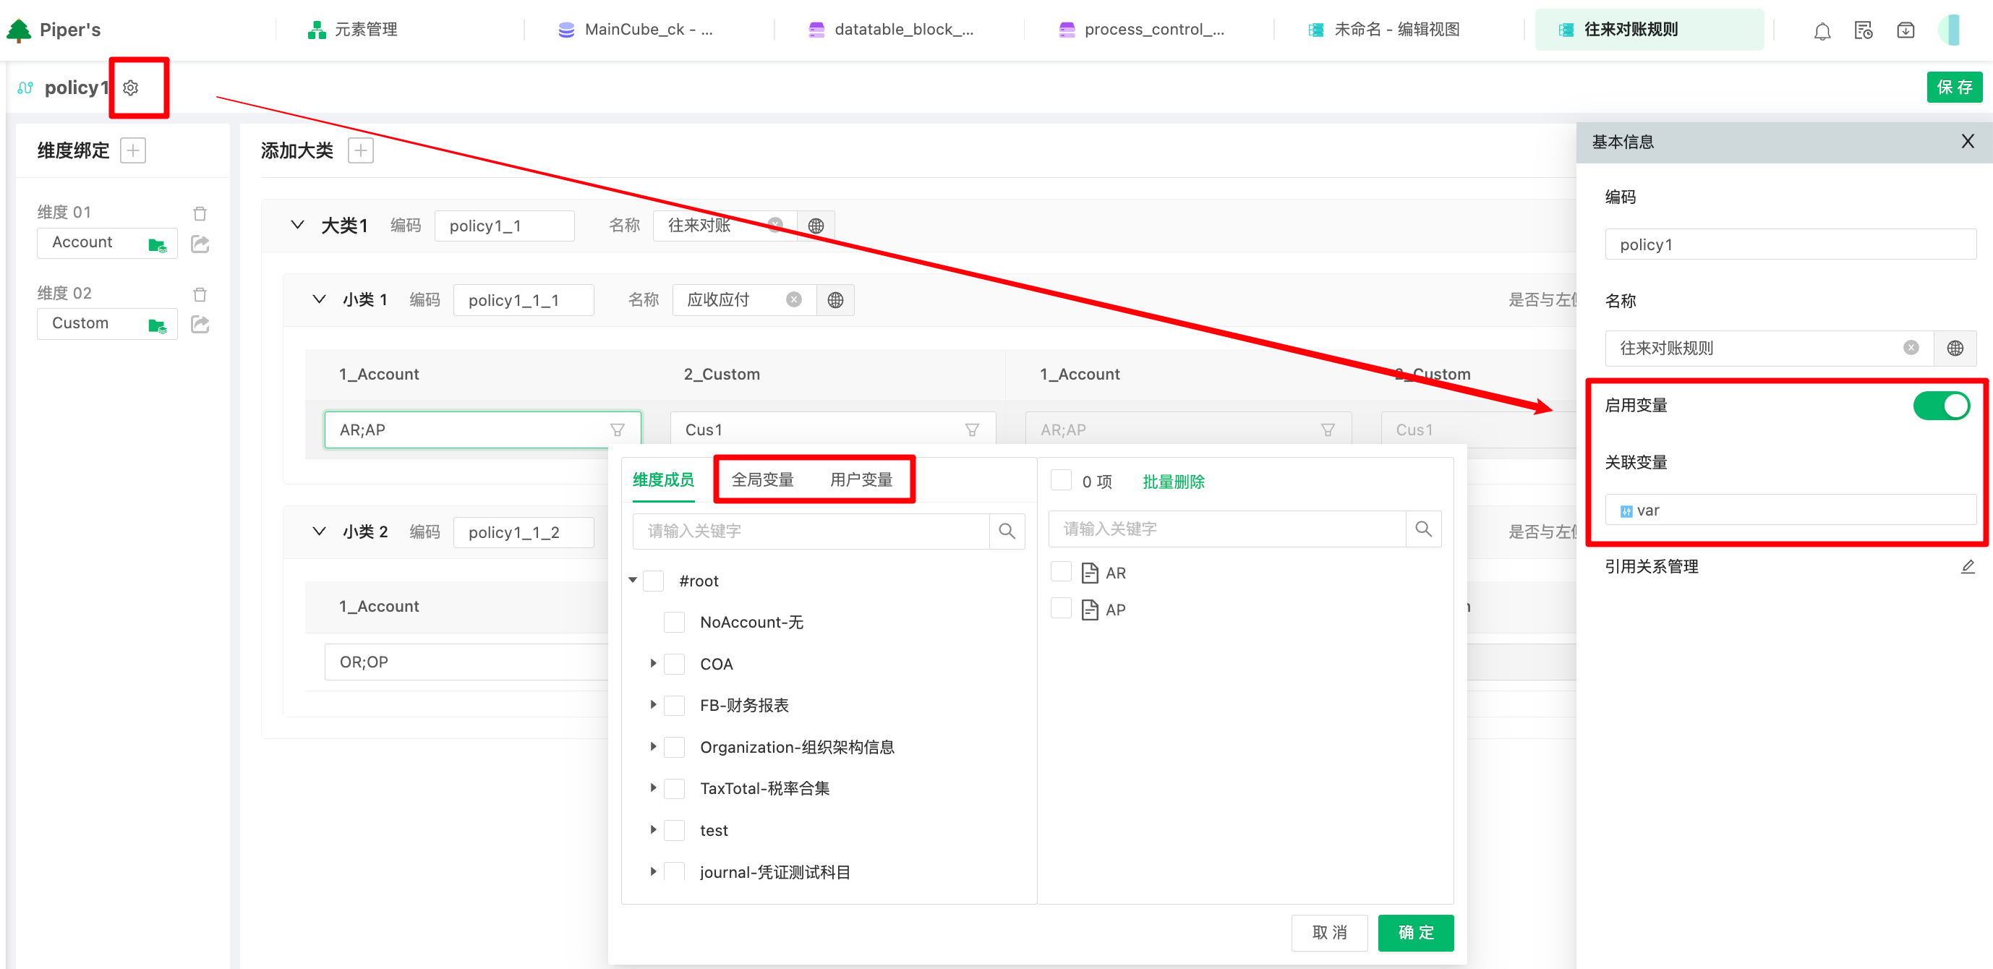The width and height of the screenshot is (1993, 969).
Task: Collapse 小类 2 section chevron
Action: [x=319, y=532]
